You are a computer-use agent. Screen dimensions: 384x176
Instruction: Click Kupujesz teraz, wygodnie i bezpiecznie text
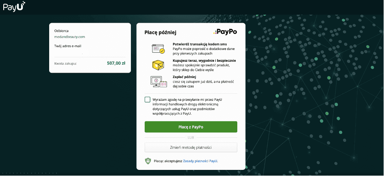tap(204, 60)
